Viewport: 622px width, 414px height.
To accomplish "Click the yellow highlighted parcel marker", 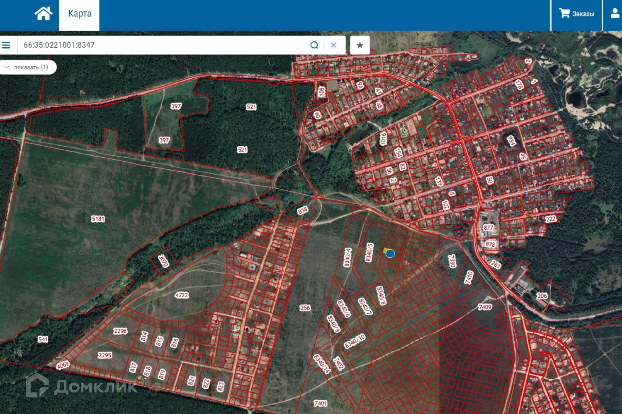I will click(385, 250).
